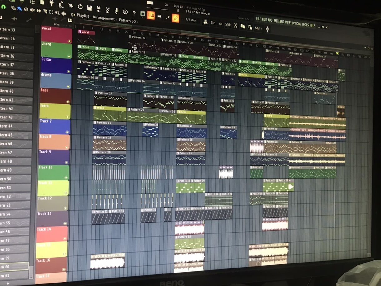
Task: Open the VIEW menu
Action: click(x=288, y=23)
